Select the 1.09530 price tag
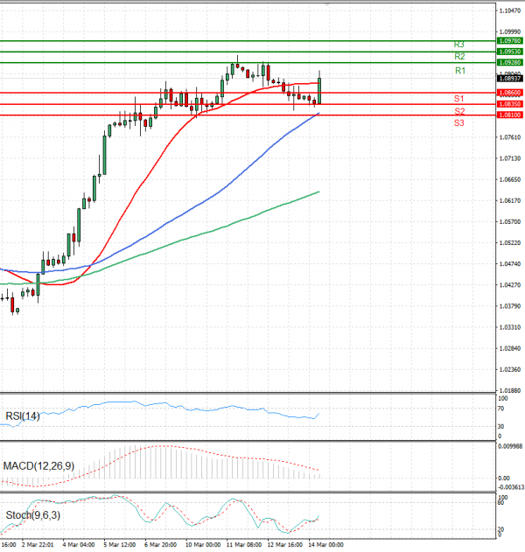Screen dimensions: 525x552 (510, 52)
